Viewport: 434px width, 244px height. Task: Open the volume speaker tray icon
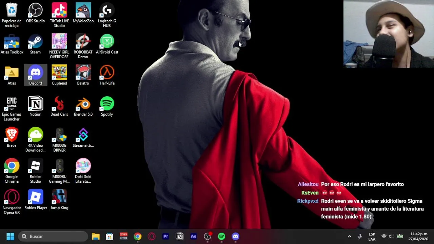(391, 236)
